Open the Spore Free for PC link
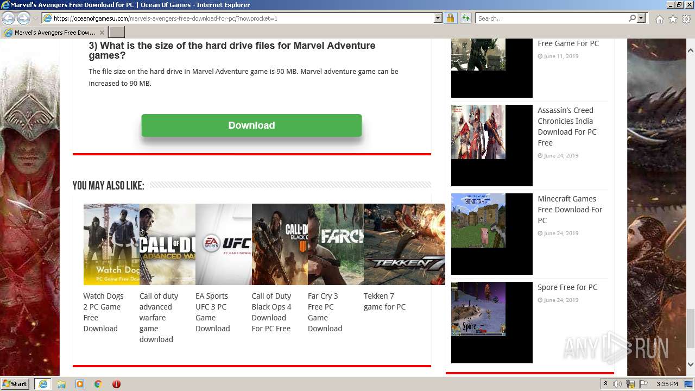The image size is (695, 391). 567,287
